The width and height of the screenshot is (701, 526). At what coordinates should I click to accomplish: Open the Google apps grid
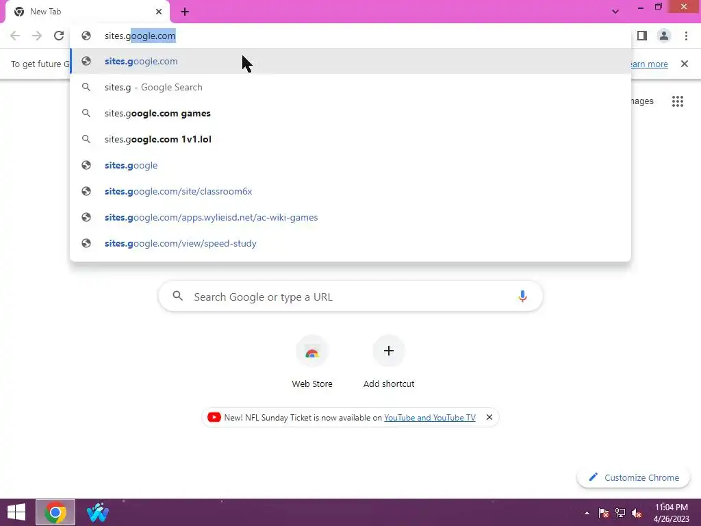pyautogui.click(x=678, y=101)
